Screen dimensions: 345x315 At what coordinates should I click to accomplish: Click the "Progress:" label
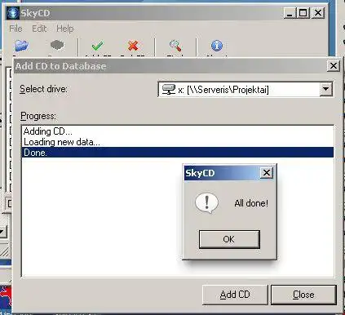tap(38, 116)
